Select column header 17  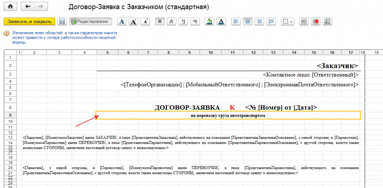[350, 52]
